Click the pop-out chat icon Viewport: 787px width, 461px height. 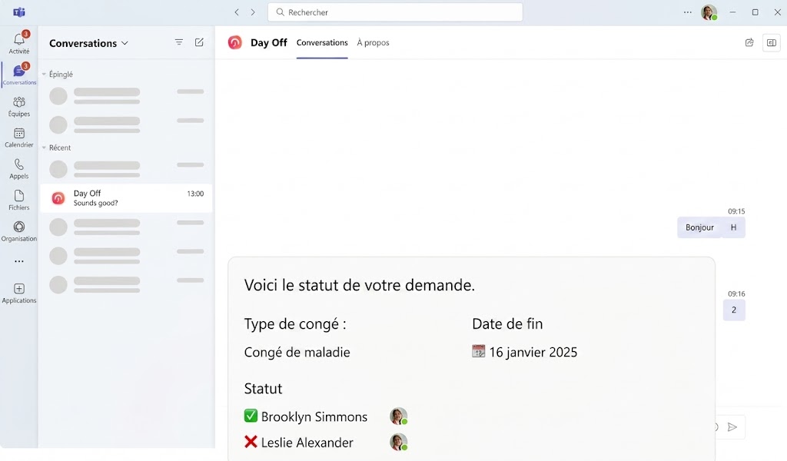pyautogui.click(x=749, y=42)
